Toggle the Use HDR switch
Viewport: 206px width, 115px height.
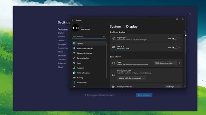pos(174,47)
